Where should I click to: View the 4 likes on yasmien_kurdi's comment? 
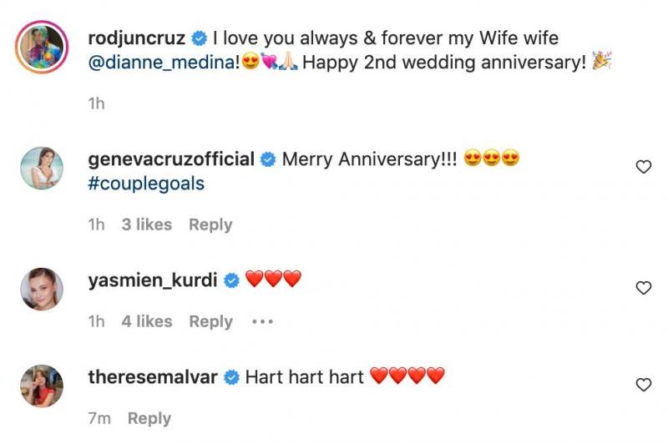point(146,321)
